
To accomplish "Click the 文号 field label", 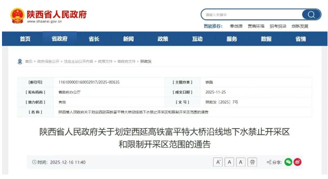I will pyautogui.click(x=182, y=102).
